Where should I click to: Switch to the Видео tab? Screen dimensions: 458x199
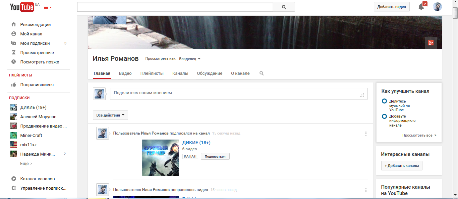pos(125,73)
